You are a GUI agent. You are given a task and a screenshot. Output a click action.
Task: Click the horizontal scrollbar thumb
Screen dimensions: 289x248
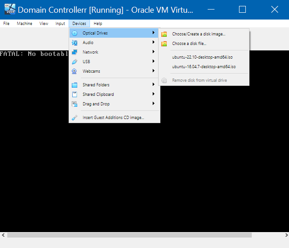coord(130,235)
